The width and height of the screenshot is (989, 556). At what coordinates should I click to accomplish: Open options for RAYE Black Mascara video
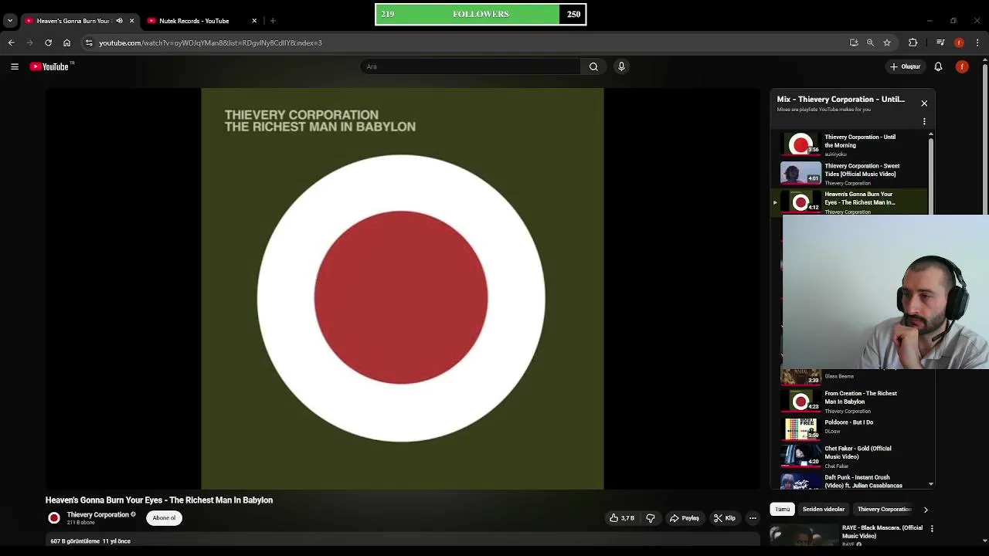pyautogui.click(x=932, y=529)
